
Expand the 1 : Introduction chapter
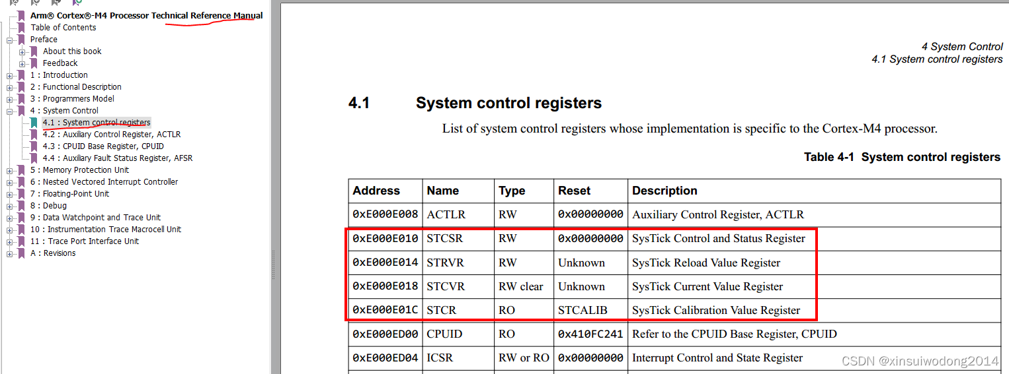(x=10, y=75)
